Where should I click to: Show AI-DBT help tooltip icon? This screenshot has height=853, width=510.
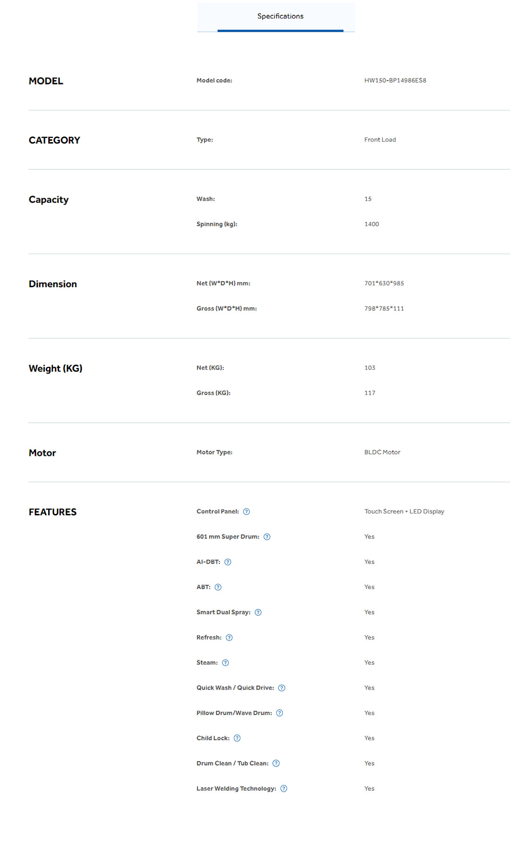[x=228, y=562]
